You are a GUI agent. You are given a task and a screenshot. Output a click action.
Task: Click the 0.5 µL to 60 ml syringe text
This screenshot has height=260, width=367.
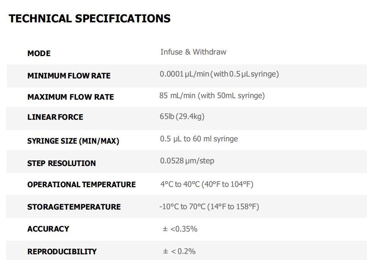[x=199, y=139]
